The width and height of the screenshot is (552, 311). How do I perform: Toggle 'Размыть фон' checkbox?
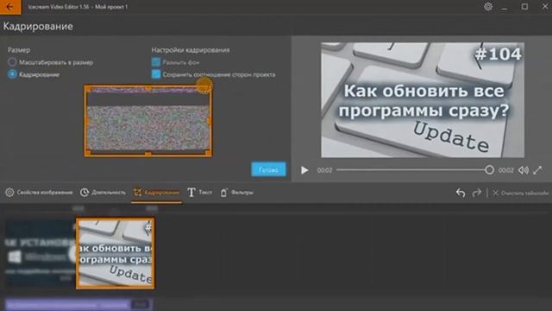[156, 62]
